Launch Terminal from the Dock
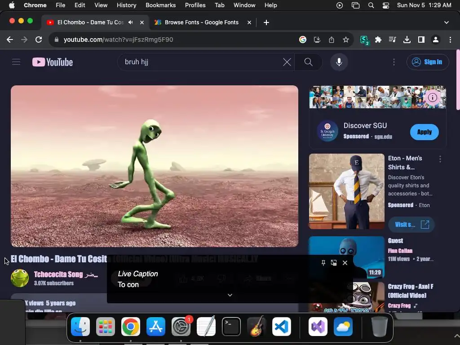The image size is (460, 345). point(231,327)
